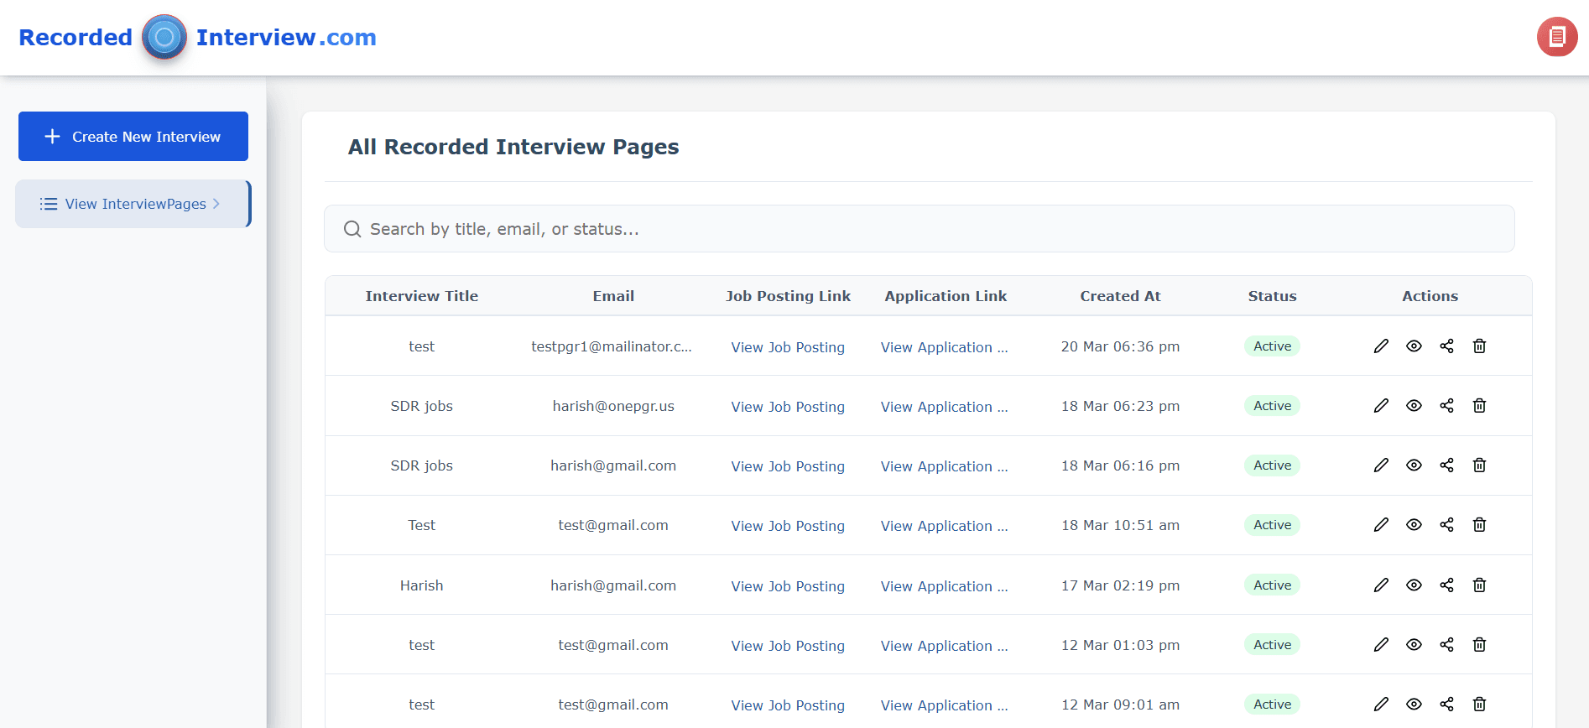Preview the harish@onepgr.us interview with eye icon

(x=1414, y=406)
